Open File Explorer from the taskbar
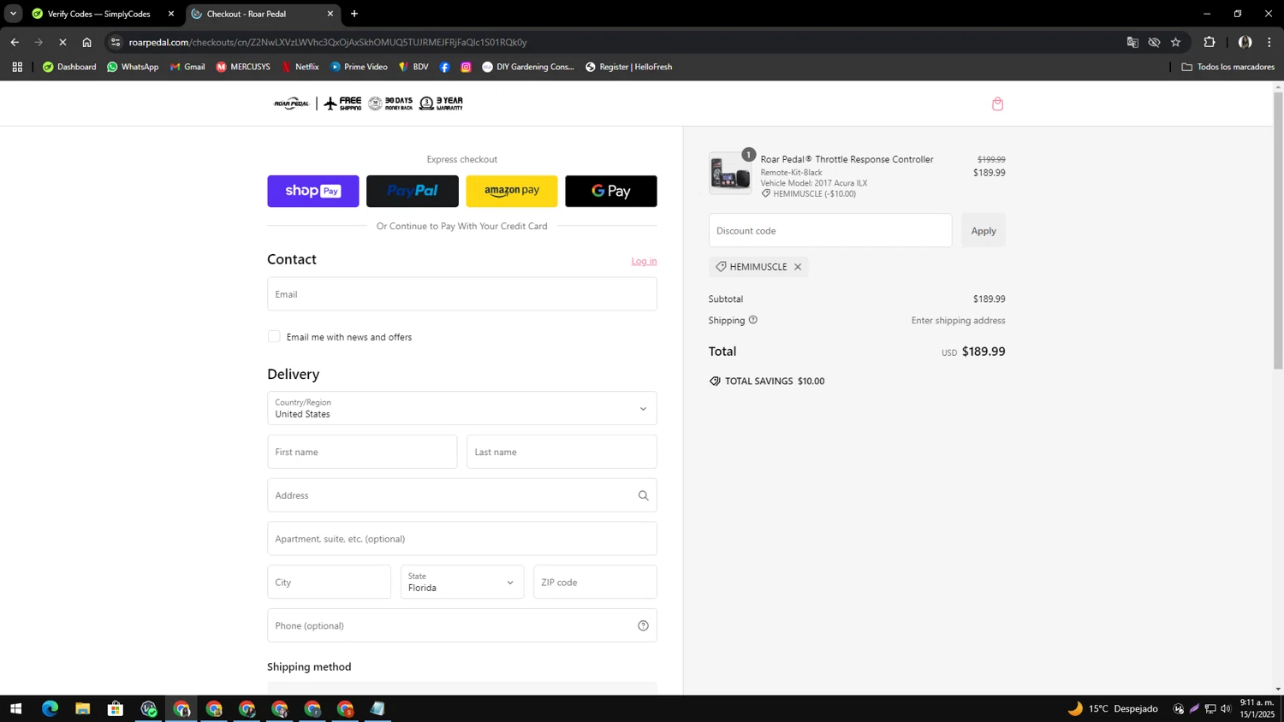The image size is (1284, 722). 82,708
